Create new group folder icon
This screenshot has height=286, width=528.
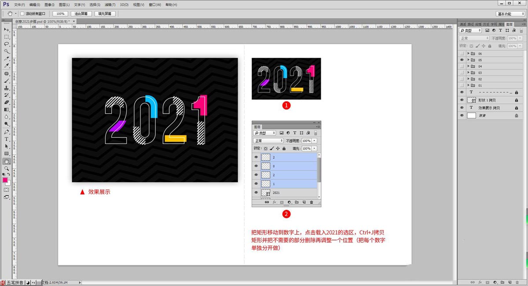(502, 282)
